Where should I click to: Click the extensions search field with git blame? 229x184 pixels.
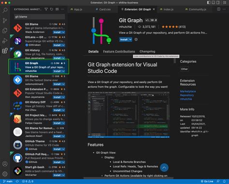point(40,17)
